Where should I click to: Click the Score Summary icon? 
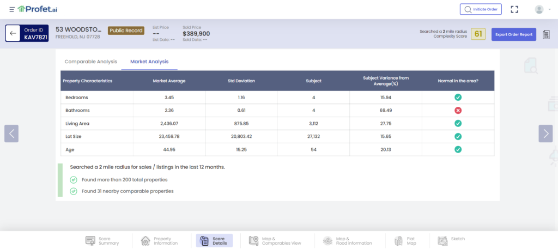[90, 240]
